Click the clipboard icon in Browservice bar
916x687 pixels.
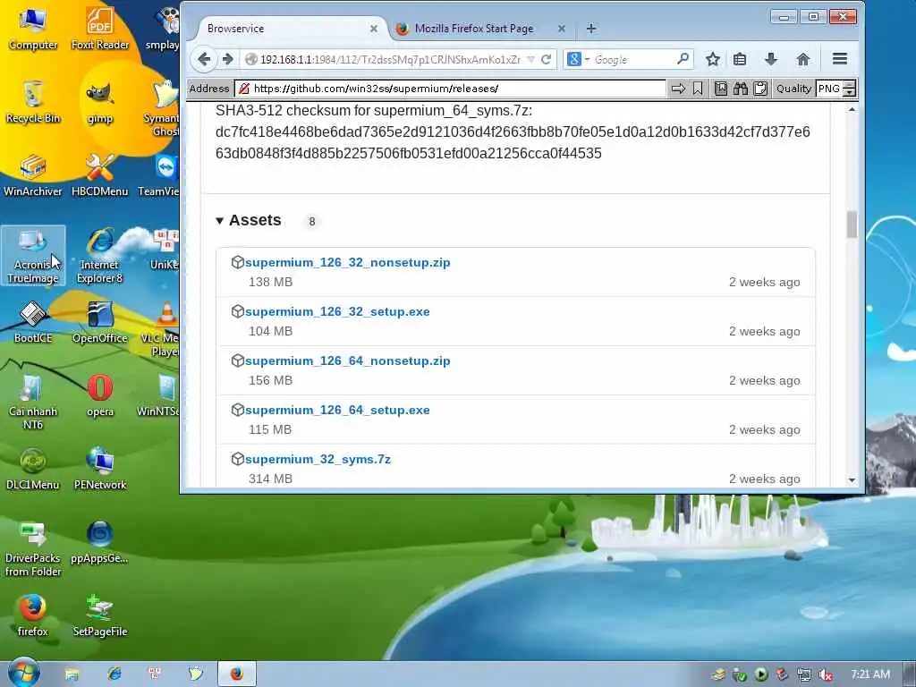click(x=760, y=89)
